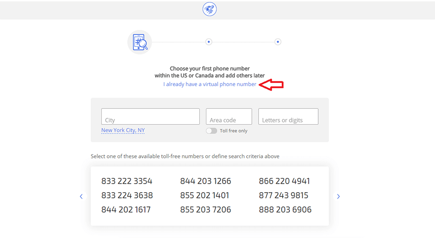Click the Letters or digits field
The width and height of the screenshot is (435, 248).
coord(288,116)
